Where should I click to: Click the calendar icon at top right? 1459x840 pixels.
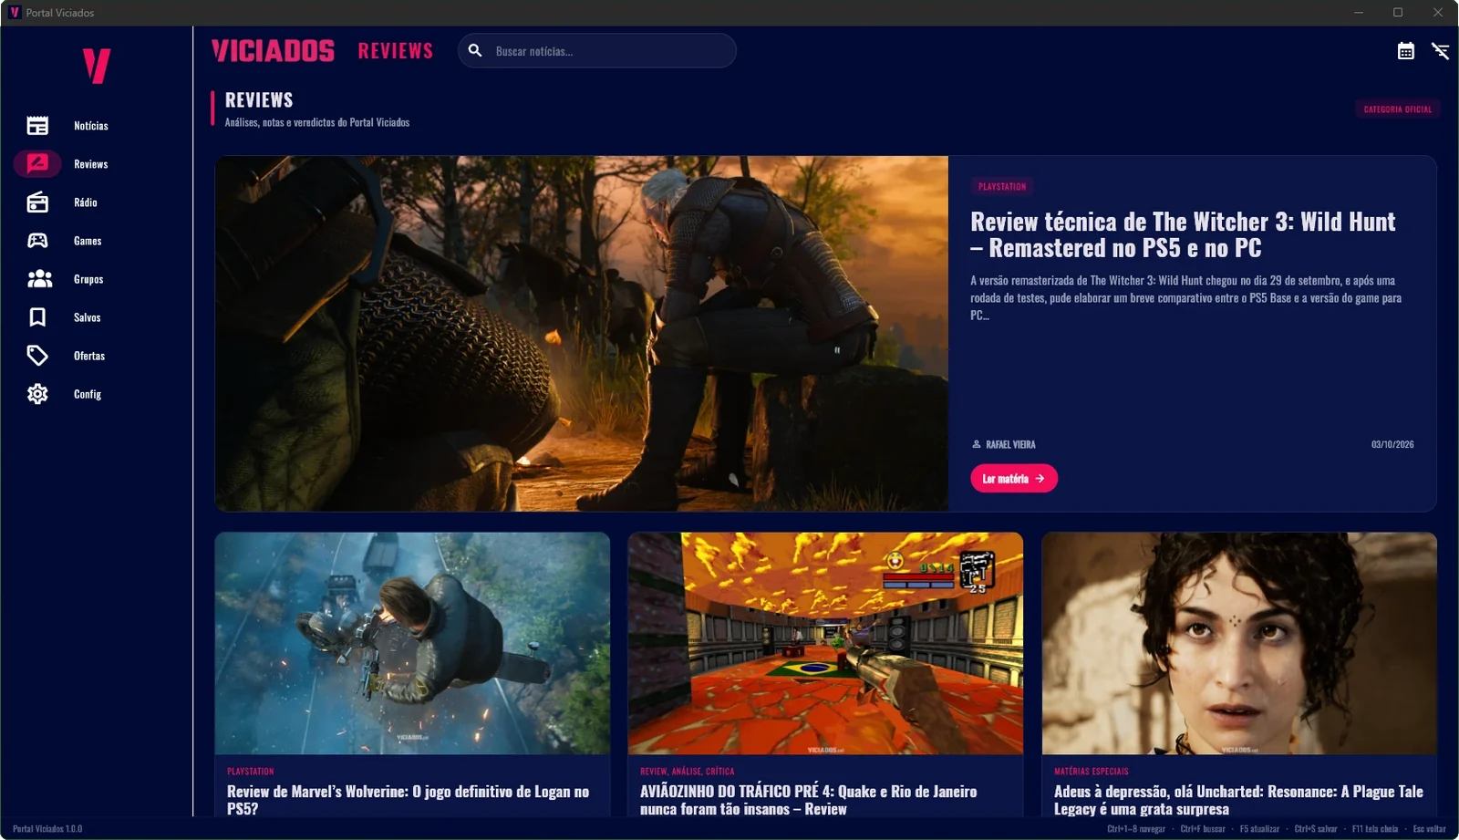coord(1406,51)
